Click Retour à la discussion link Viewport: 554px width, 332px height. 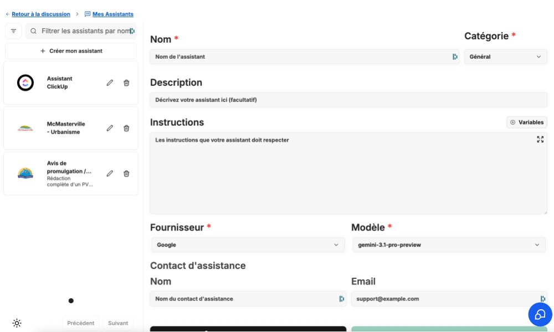pos(40,14)
